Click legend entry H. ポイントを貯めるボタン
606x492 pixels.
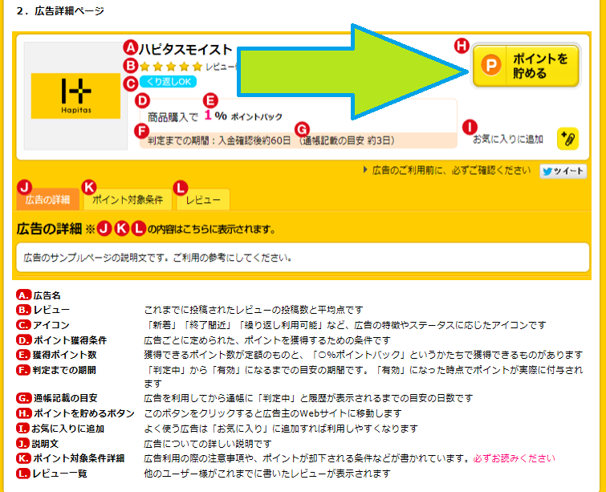pos(75,413)
